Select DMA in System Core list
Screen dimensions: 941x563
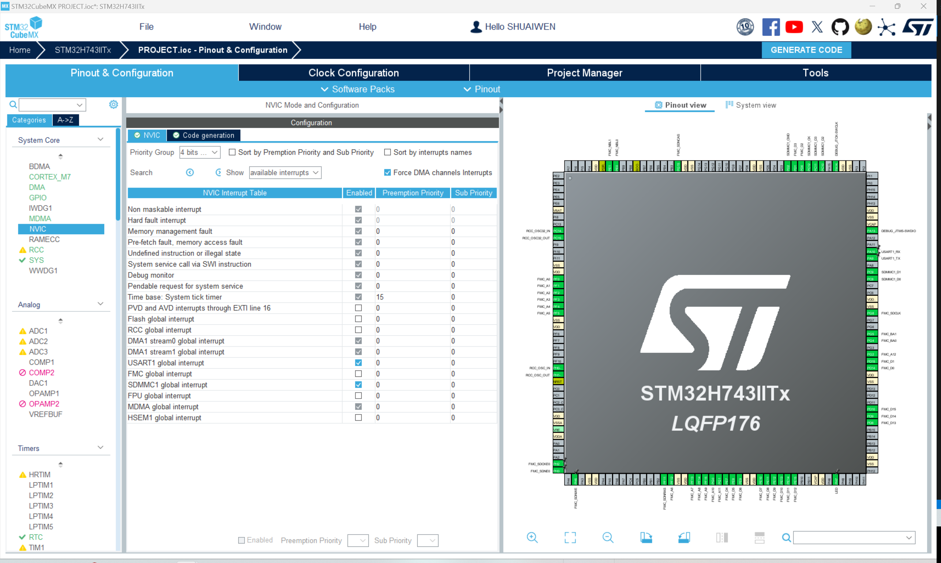[37, 188]
